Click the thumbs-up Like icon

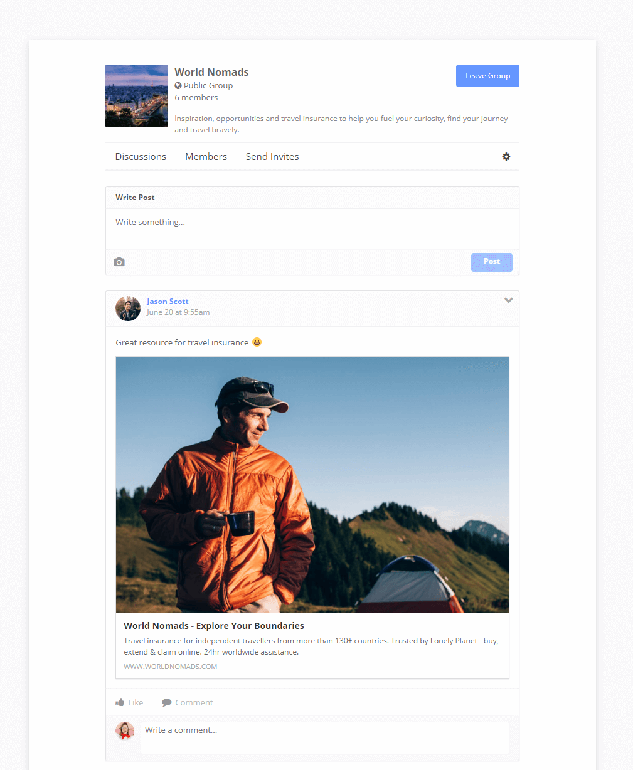(120, 702)
